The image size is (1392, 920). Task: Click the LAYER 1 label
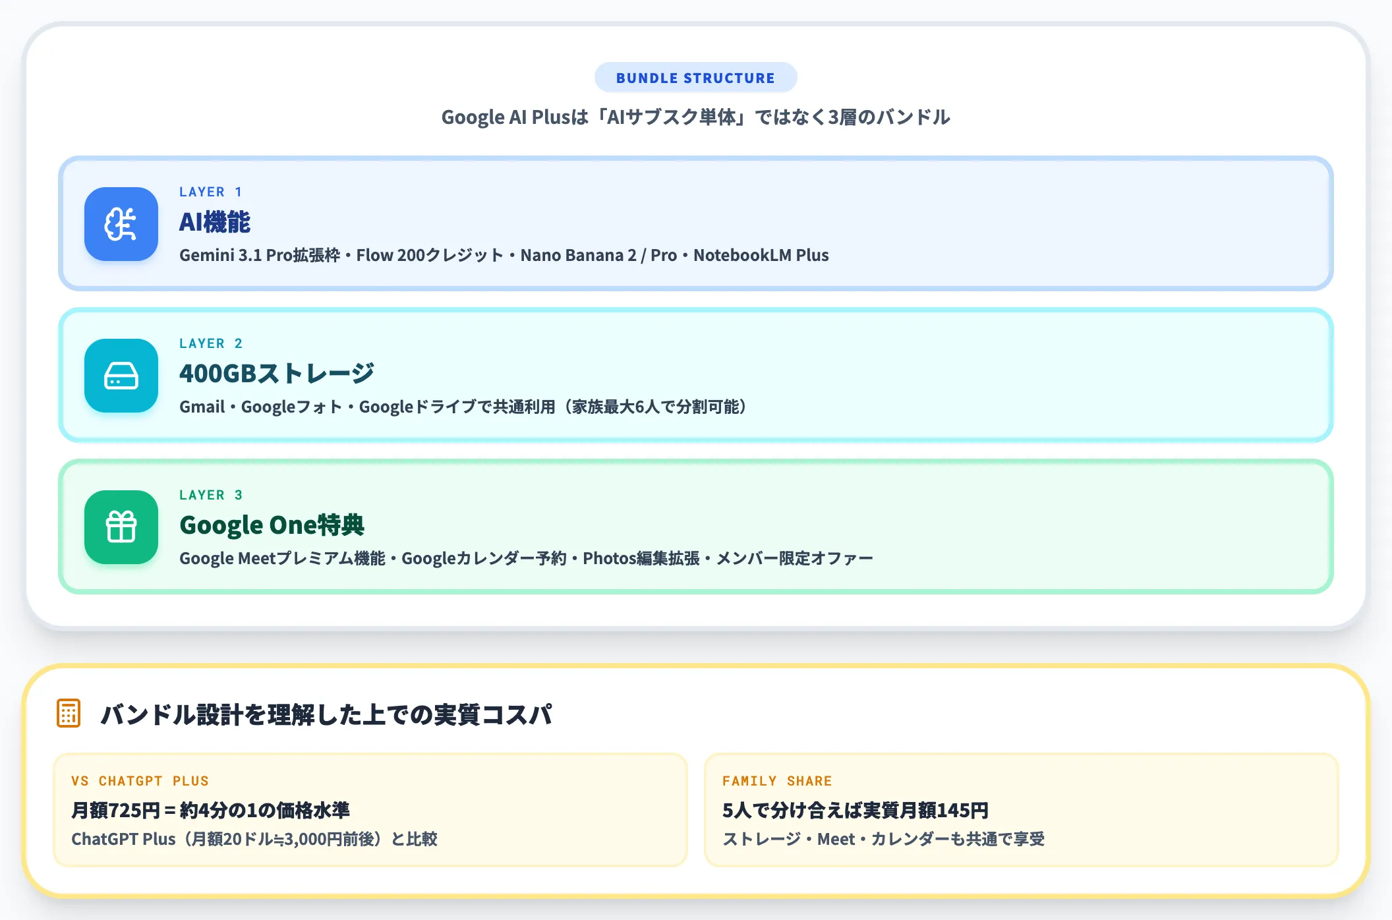click(211, 192)
